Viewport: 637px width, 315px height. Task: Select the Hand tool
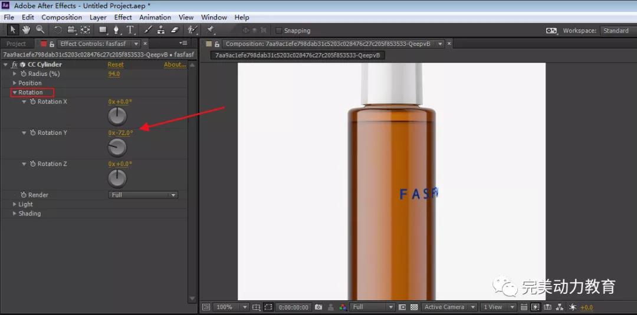click(x=26, y=30)
